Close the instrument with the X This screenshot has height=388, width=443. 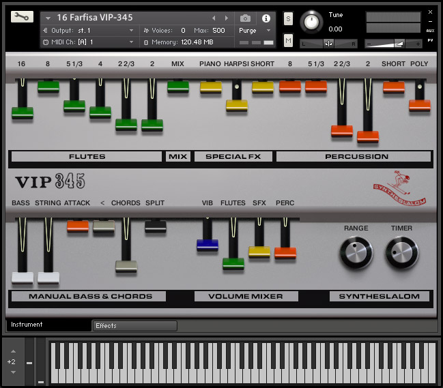[x=430, y=12]
